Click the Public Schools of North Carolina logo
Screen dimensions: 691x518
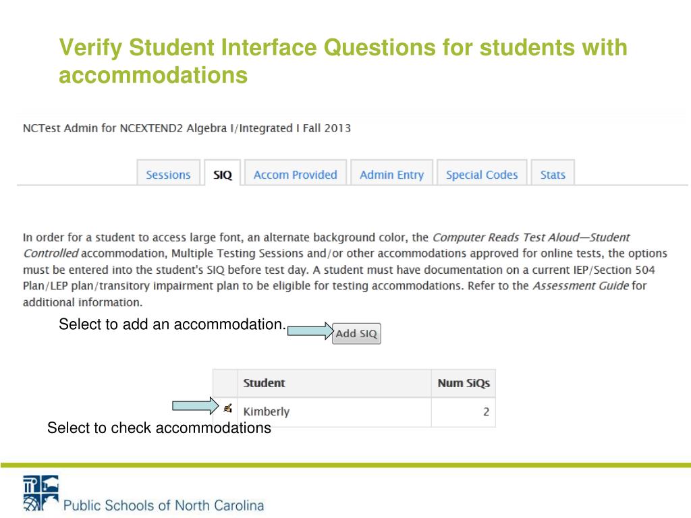(x=40, y=493)
